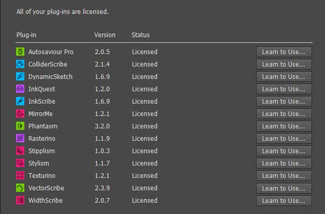Click the Plug-in column header
The image size is (325, 214).
(x=26, y=35)
